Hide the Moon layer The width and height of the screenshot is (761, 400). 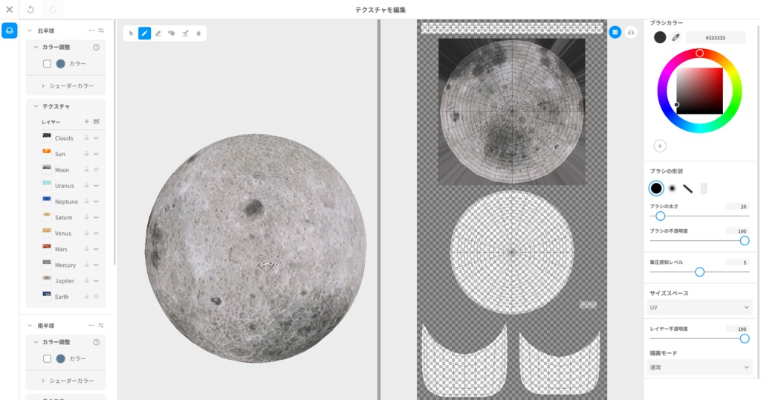coord(96,170)
